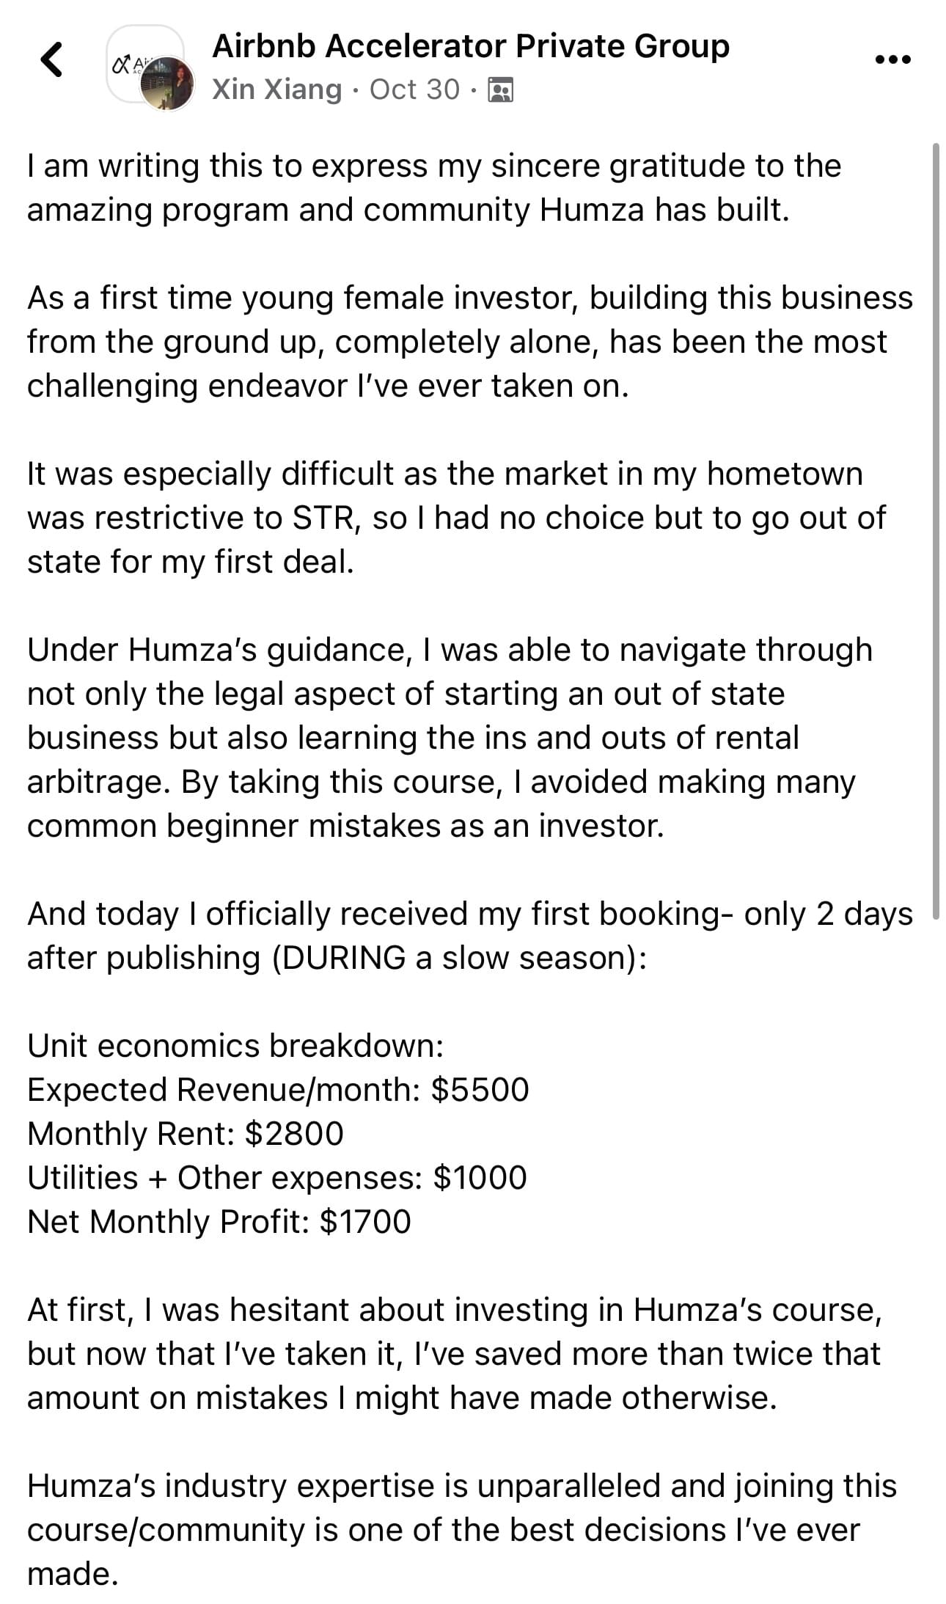
Task: Tap the 'Expected Revenue/month: $5500' line
Action: (278, 1090)
